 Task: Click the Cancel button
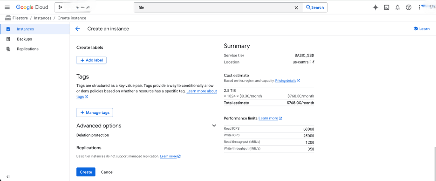coord(107,172)
